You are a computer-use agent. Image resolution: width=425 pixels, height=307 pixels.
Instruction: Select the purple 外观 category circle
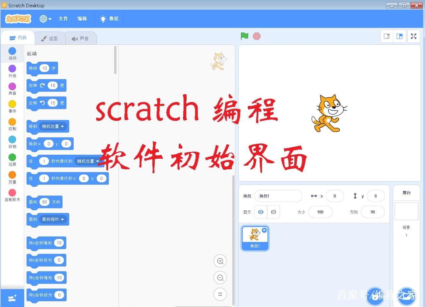coord(12,69)
